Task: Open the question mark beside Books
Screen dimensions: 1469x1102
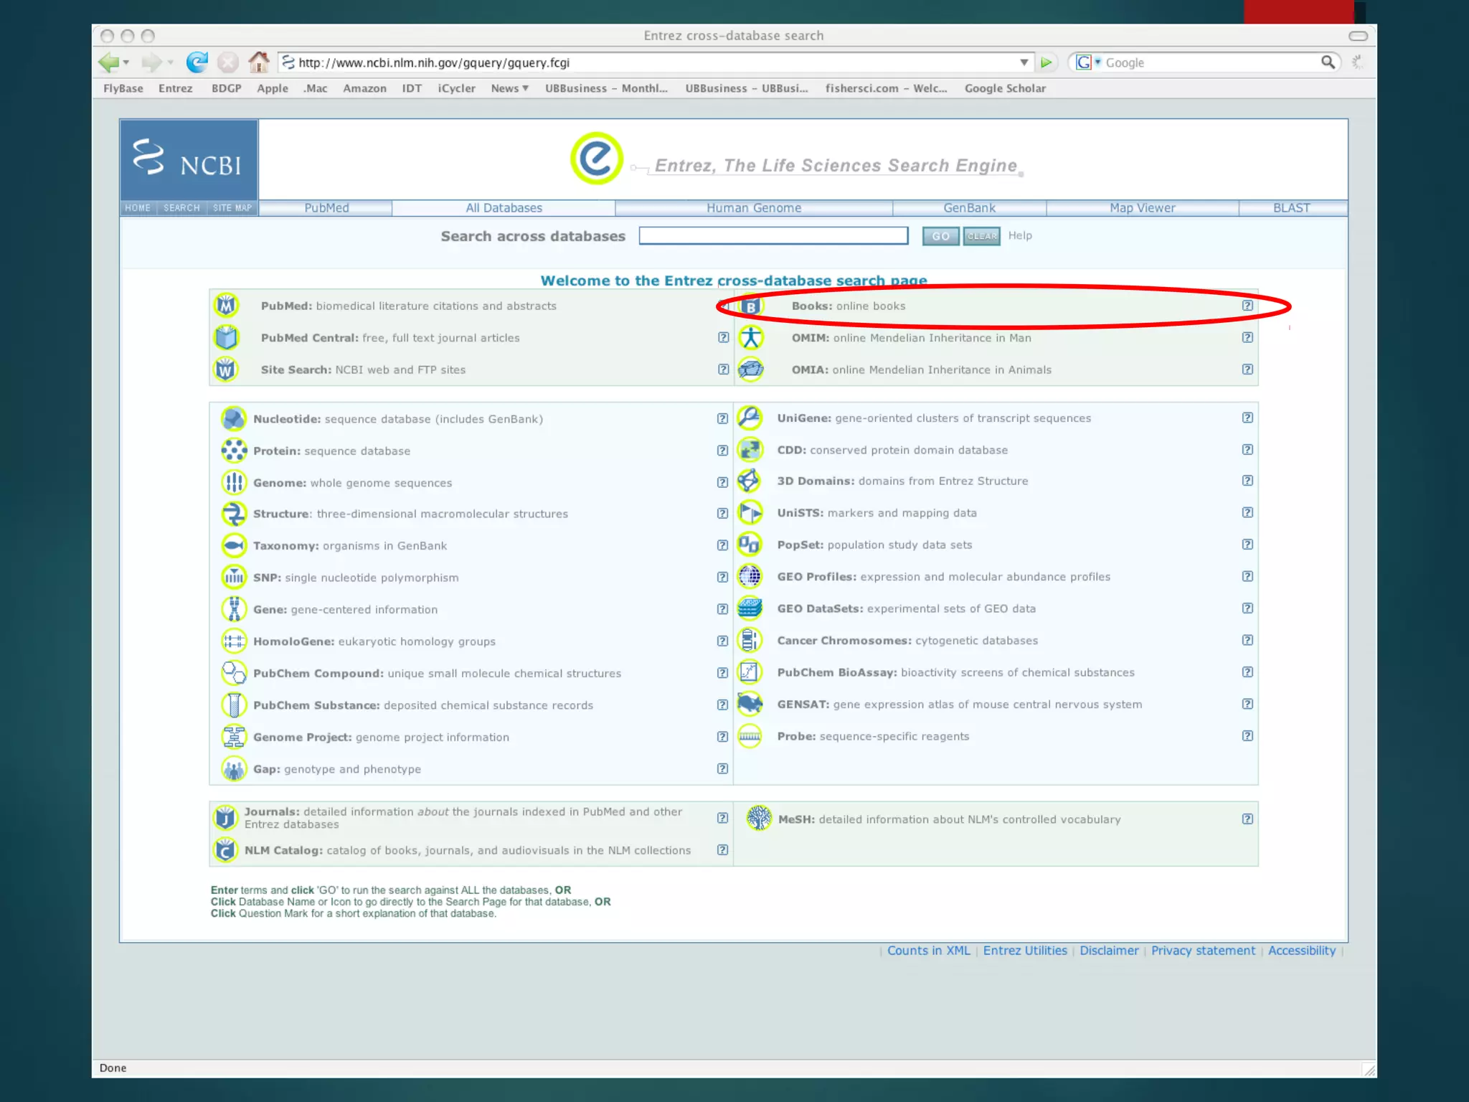Action: click(1247, 306)
